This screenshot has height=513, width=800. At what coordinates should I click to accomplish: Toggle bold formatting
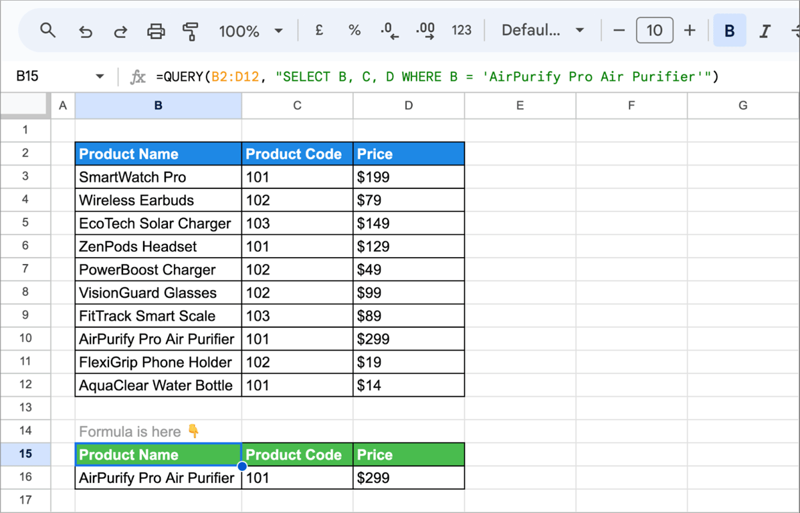[730, 31]
